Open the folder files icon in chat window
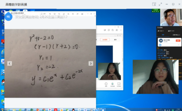 (x=113, y=30)
